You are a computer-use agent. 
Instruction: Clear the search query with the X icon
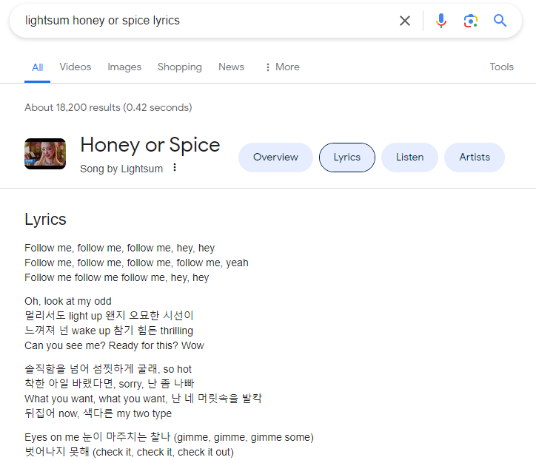click(405, 21)
